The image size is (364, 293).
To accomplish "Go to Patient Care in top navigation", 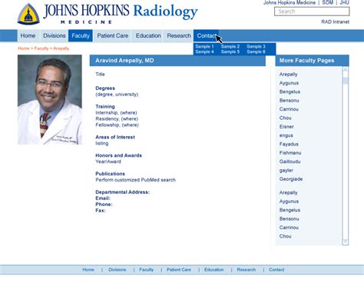I will click(x=113, y=35).
